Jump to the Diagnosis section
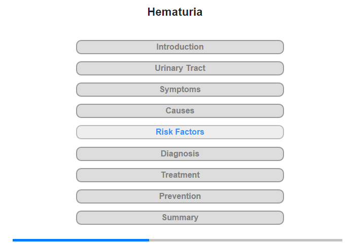 click(180, 154)
